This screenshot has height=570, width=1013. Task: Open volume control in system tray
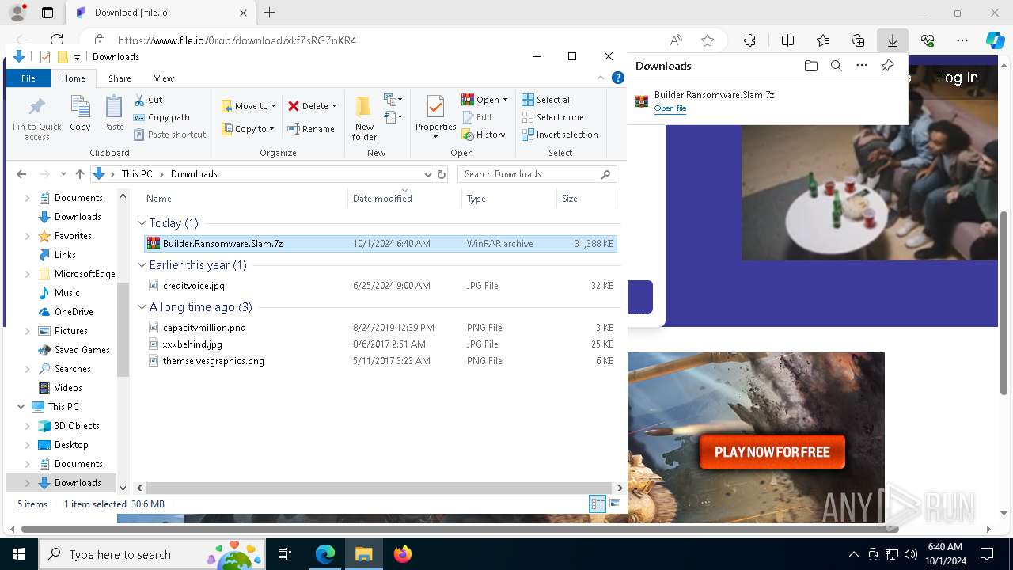(x=911, y=554)
